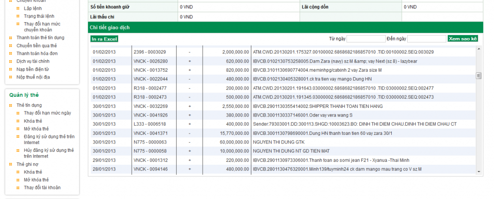
Task: Go to Thanh toán hóa đơn
Action: pos(37,53)
